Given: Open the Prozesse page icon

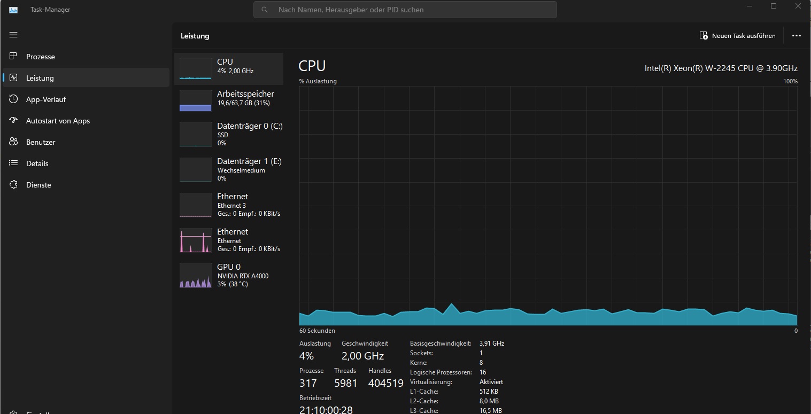Looking at the screenshot, I should pyautogui.click(x=14, y=56).
